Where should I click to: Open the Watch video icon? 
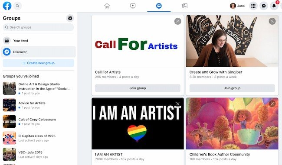tap(133, 6)
